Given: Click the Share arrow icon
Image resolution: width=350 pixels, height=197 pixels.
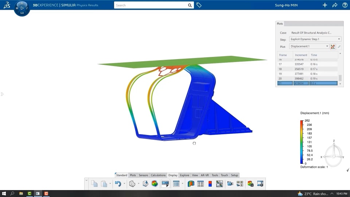Looking at the screenshot, I should (335, 5).
